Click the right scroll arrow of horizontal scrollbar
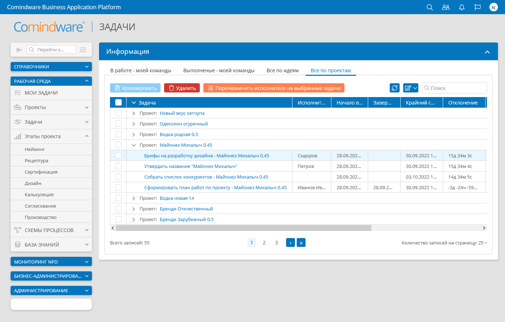This screenshot has height=322, width=505. [484, 228]
